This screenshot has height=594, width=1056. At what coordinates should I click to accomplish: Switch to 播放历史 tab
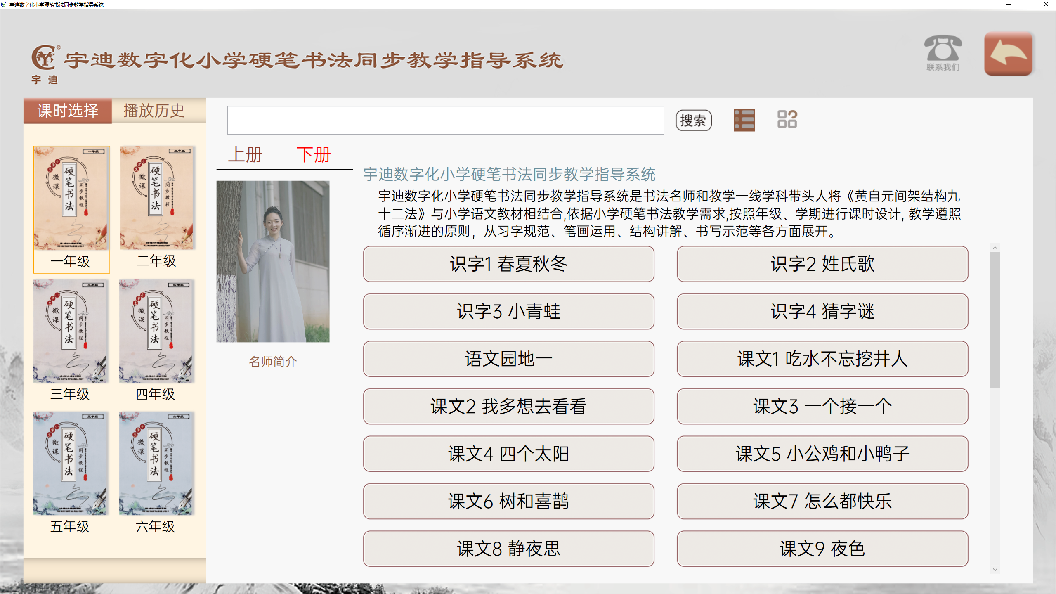[154, 111]
